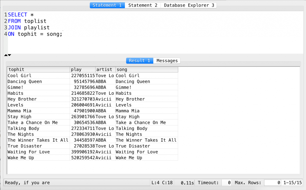Expand the result pane using the down-arrow
This screenshot has height=190, width=306.
(9, 55)
